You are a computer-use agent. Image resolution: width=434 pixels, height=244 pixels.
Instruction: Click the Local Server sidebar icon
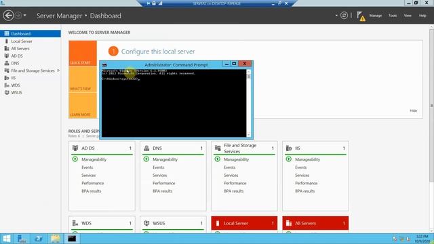7,41
